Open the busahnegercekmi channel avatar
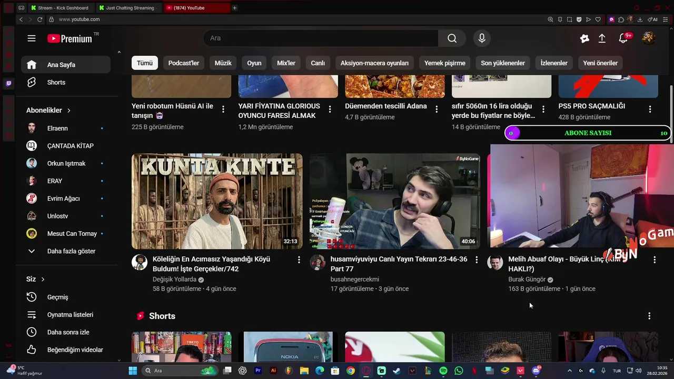 (318, 262)
